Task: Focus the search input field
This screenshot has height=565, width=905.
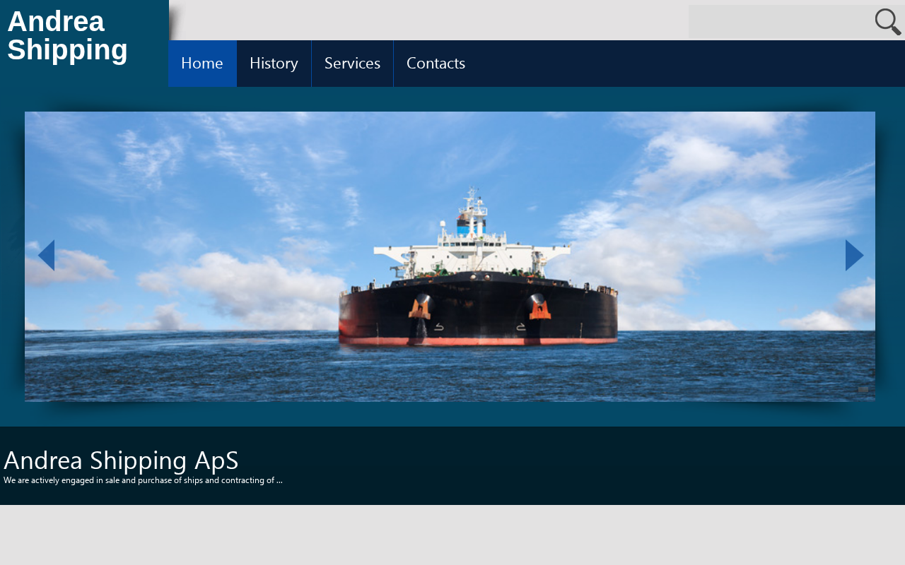Action: pos(781,22)
